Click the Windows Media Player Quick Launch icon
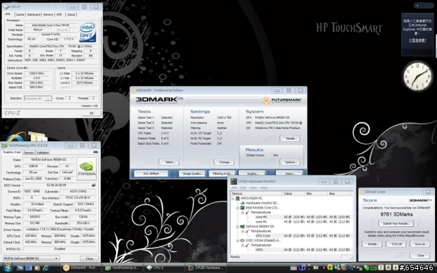Viewport: 437px width, 273px height. [x=37, y=268]
